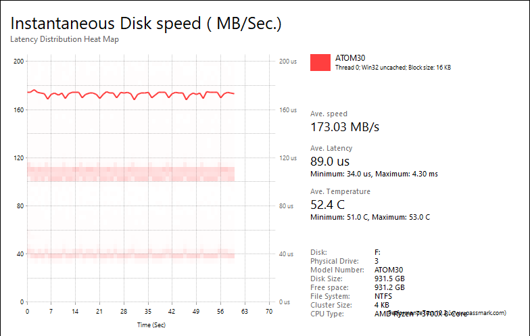The height and width of the screenshot is (336, 530).
Task: Click the File System NTFS value
Action: (x=383, y=296)
